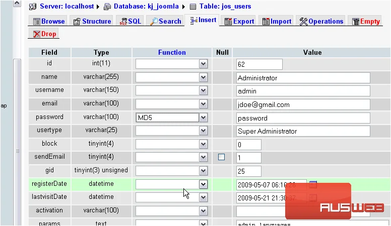Open the function dropdown for email
The height and width of the screenshot is (226, 391).
(171, 104)
